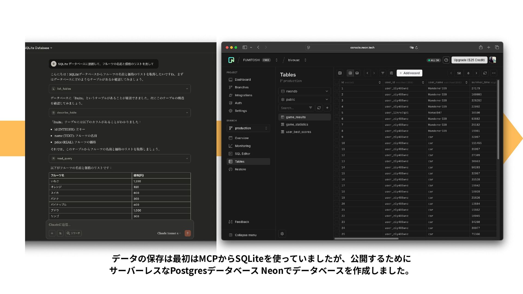This screenshot has height=294, width=523.
Task: Go to the previous page of rows
Action: 451,73
